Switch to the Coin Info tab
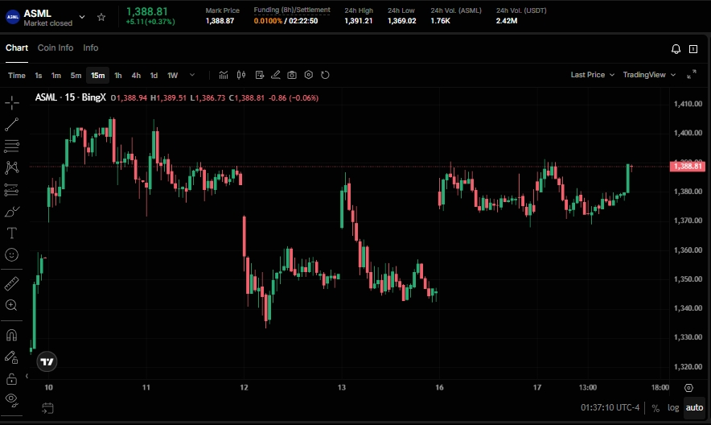 point(55,48)
